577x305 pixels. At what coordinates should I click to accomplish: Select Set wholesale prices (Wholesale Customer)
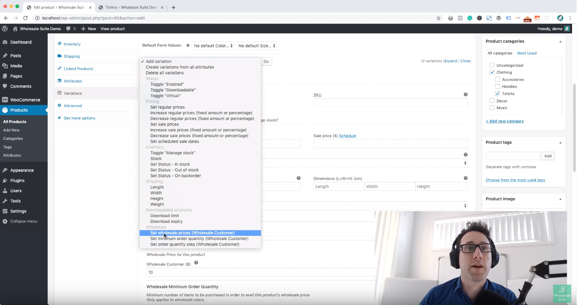click(x=192, y=233)
